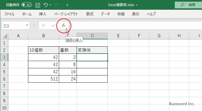Viewport: 202px width, 111px height.
Task: Click the Select All corner triangle
Action: pos(5,36)
